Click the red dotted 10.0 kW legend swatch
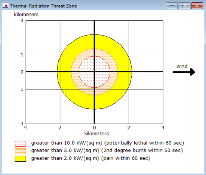This screenshot has height=175, width=206. tap(20, 143)
